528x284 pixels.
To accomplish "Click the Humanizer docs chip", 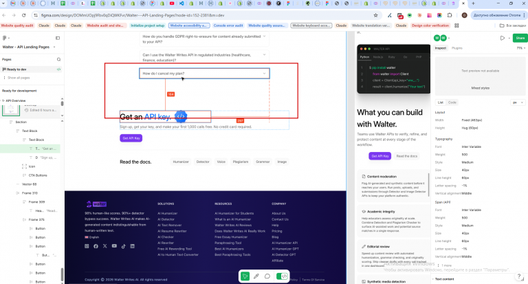I will tap(181, 162).
